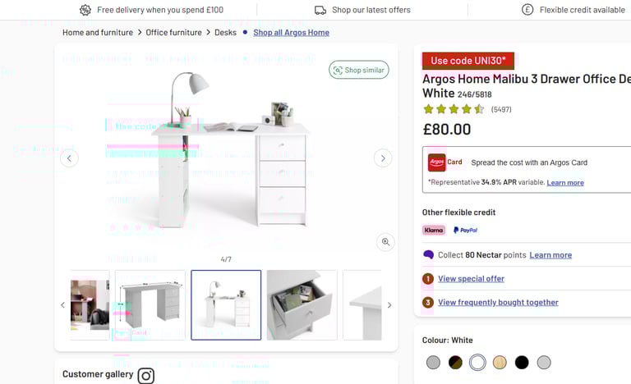Select the black colour swatch

522,363
